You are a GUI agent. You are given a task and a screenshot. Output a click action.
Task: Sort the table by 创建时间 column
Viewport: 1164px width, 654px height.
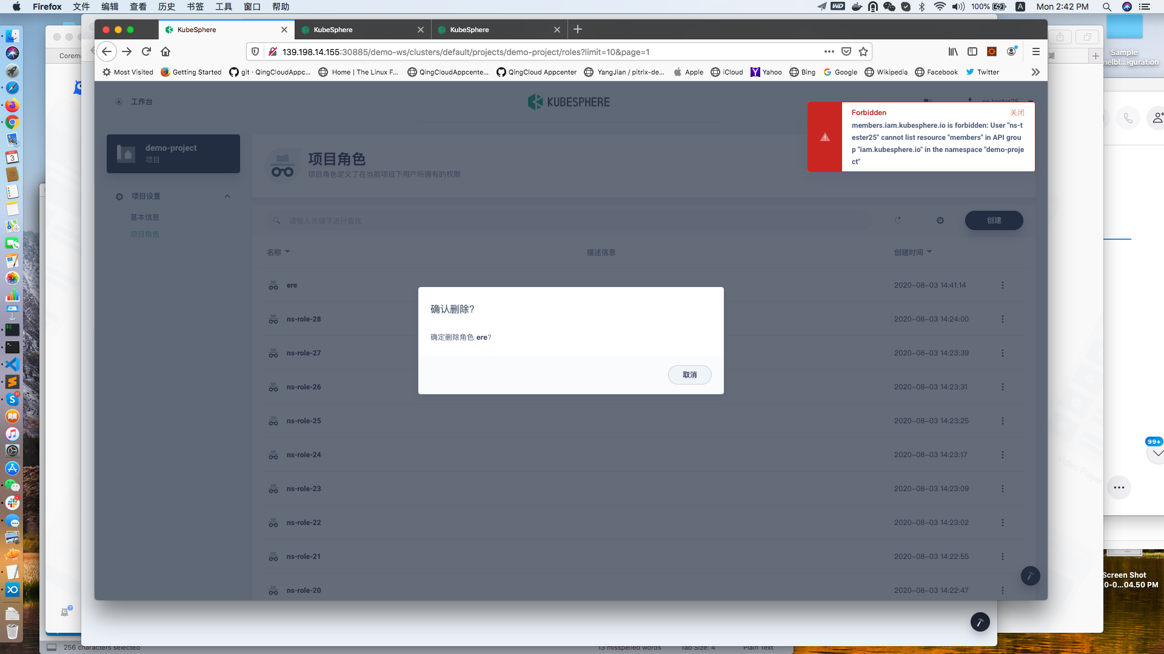click(x=912, y=252)
